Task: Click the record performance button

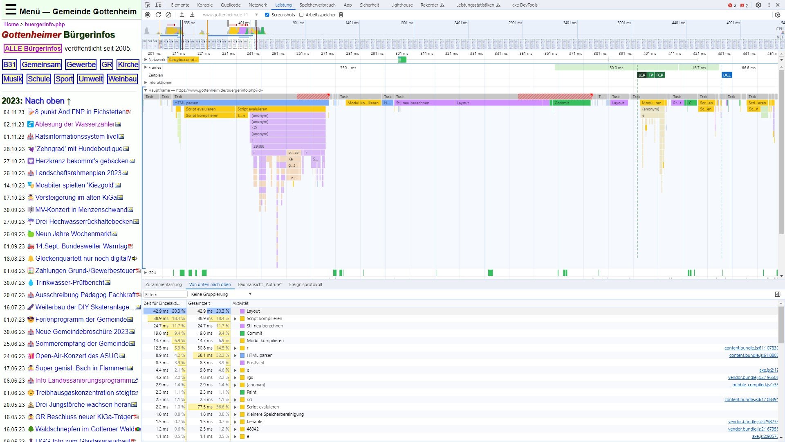Action: click(148, 15)
